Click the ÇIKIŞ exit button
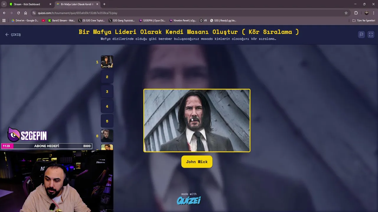 tap(13, 34)
